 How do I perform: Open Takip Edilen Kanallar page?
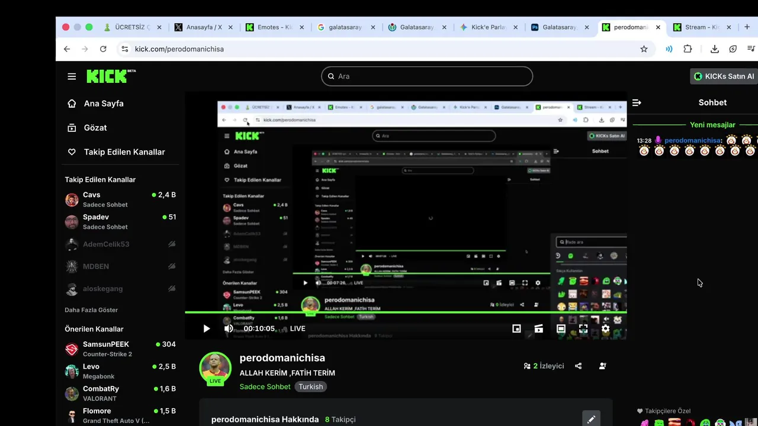(124, 152)
